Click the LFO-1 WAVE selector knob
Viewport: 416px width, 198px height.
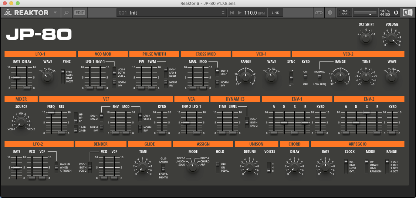pyautogui.click(x=48, y=77)
